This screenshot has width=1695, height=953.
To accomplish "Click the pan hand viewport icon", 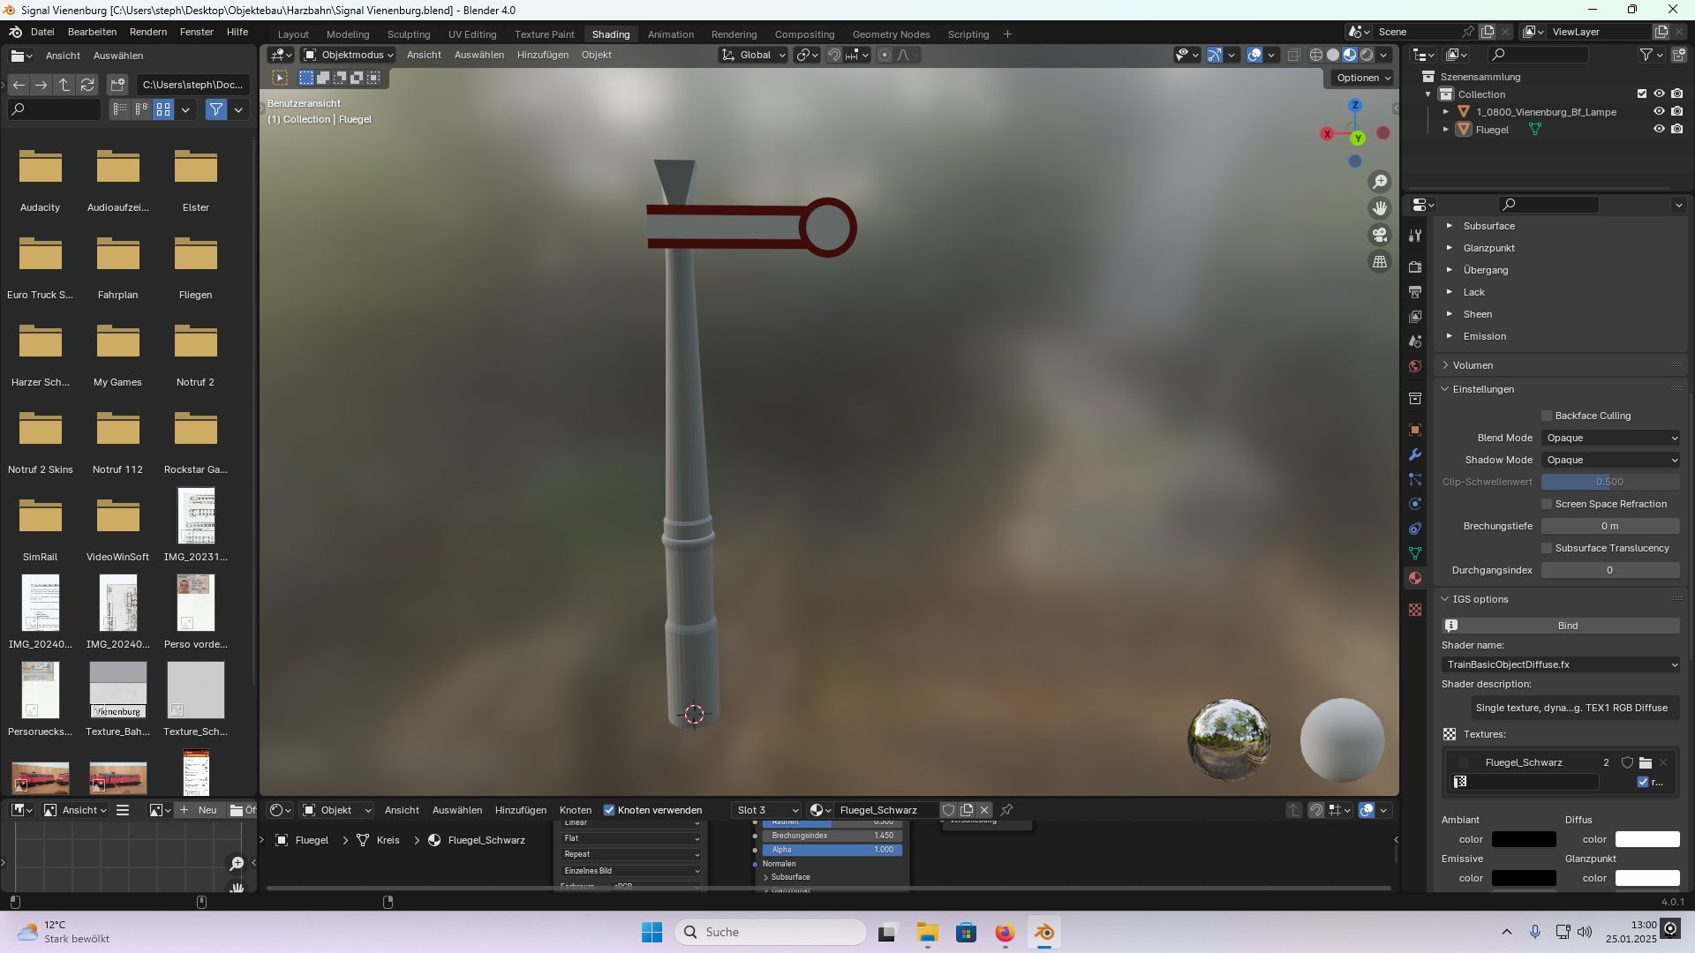I will [1379, 208].
